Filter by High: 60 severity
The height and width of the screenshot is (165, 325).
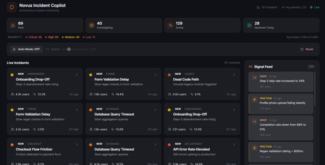(52, 37)
